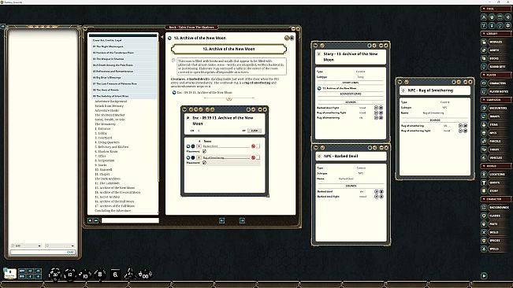Open the Modules library button
The height and width of the screenshot is (288, 513).
coord(496,42)
